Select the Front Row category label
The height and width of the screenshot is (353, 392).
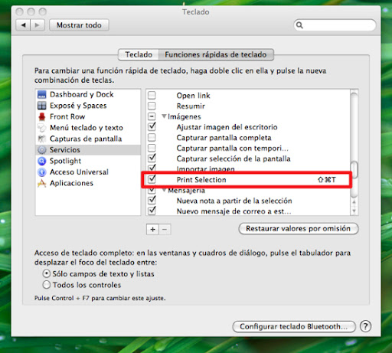(67, 116)
